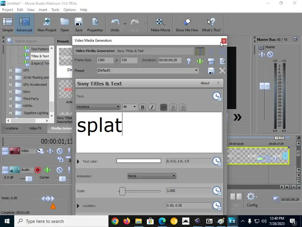Open the Verdana font dropdown
Viewport: 302px width, 227px height.
98,107
